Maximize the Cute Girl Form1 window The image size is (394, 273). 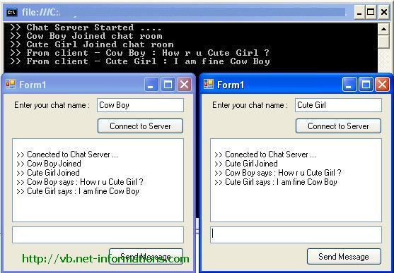[x=366, y=84]
